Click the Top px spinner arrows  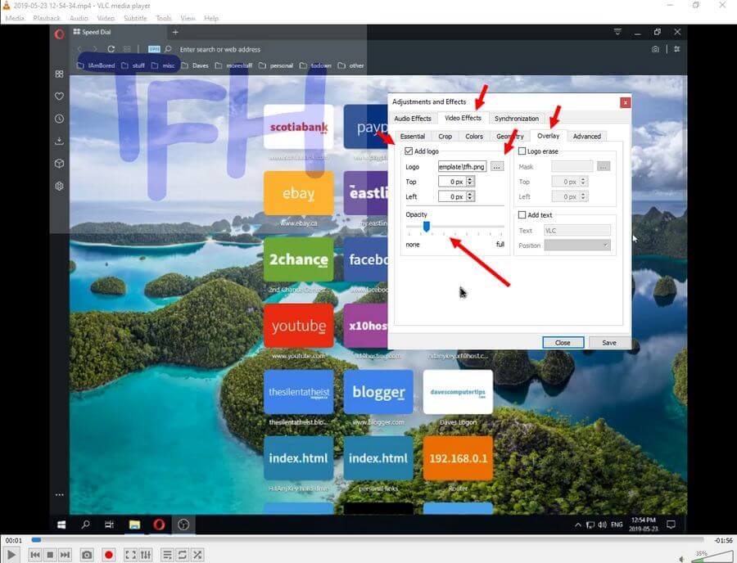point(470,182)
